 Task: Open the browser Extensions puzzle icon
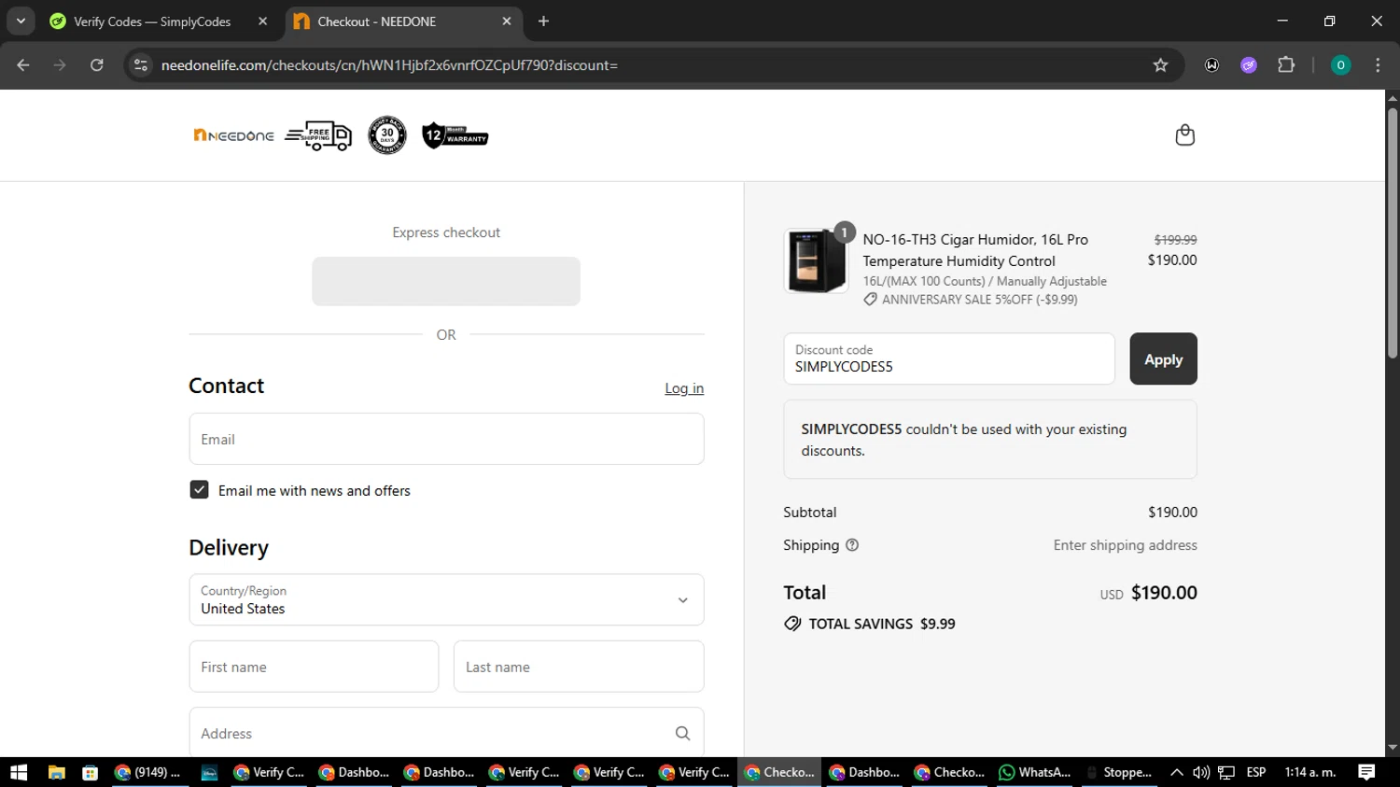pyautogui.click(x=1286, y=65)
